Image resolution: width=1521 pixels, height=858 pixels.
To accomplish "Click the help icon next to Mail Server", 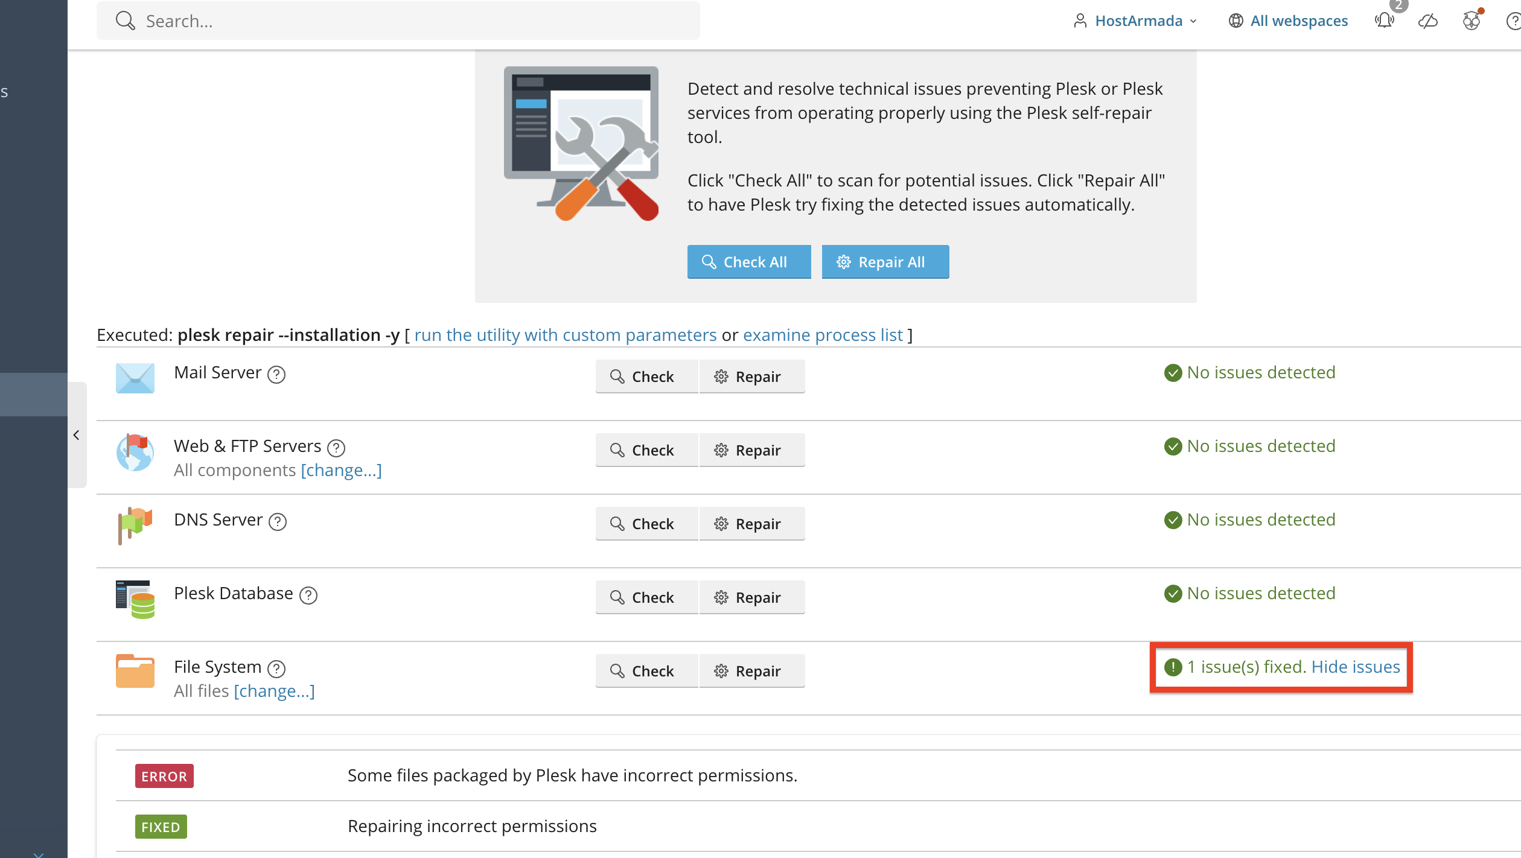I will pyautogui.click(x=276, y=375).
